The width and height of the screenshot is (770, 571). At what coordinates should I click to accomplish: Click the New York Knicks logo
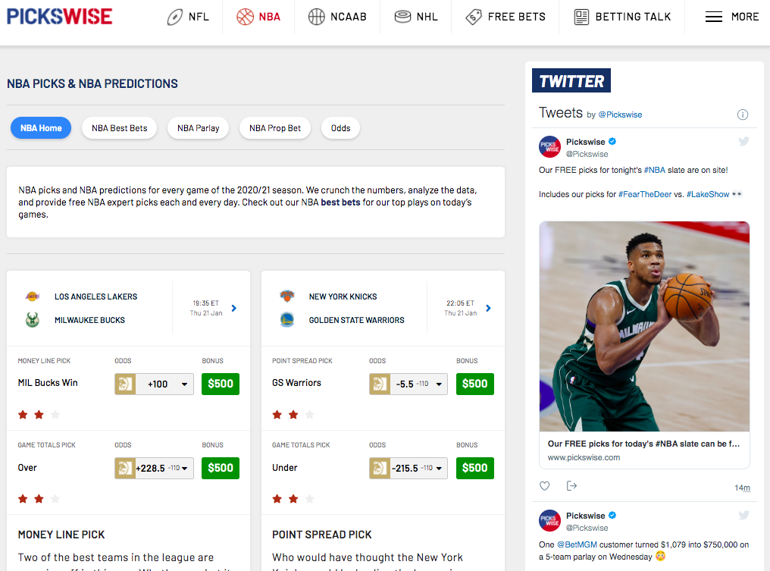[x=286, y=296]
